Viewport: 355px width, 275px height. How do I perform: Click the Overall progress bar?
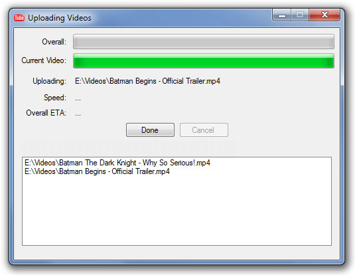tap(204, 41)
